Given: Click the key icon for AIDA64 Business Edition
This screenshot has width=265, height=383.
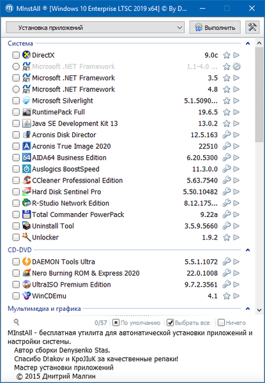Looking at the screenshot, I should click(227, 158).
